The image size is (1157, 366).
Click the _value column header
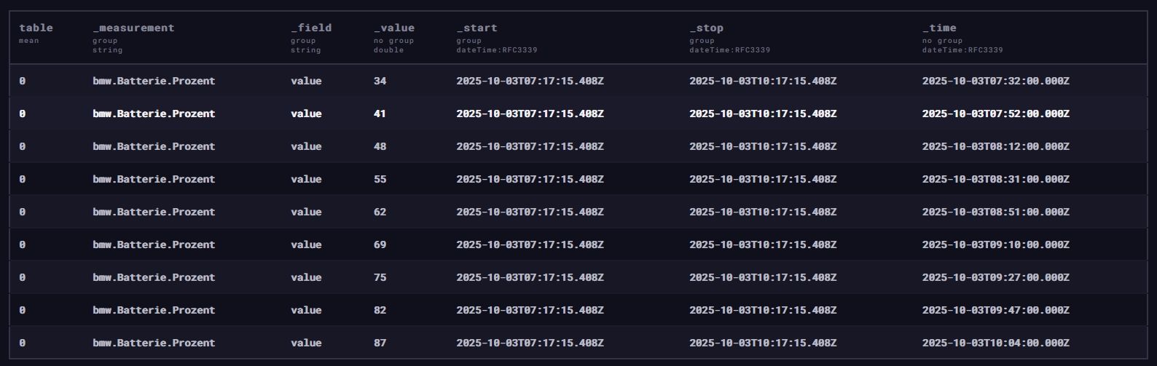pyautogui.click(x=393, y=28)
